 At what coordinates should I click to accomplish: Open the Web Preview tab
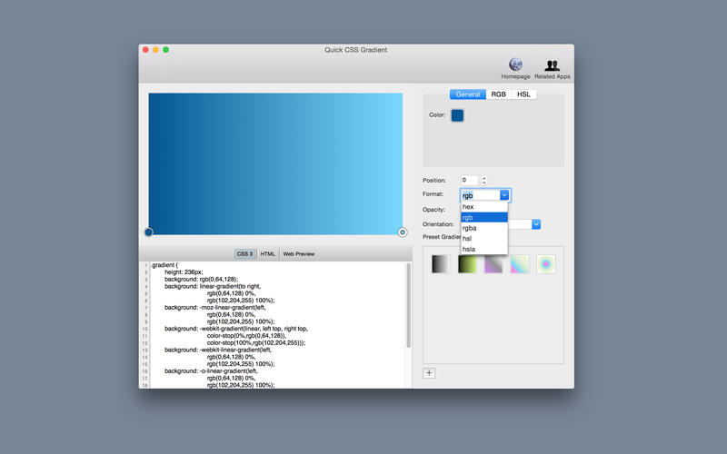coord(299,254)
